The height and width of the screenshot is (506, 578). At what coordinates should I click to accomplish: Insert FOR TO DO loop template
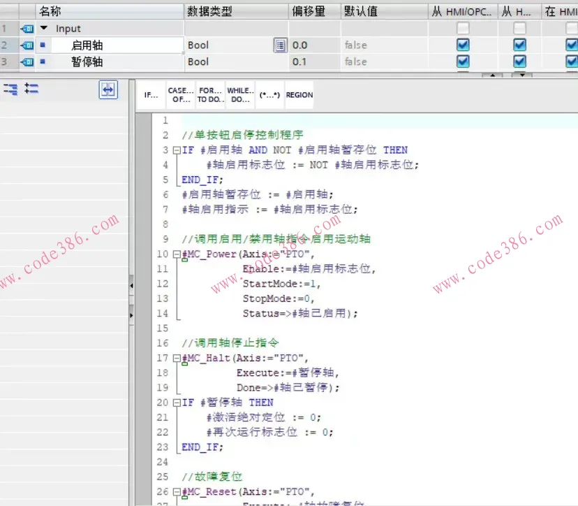coord(210,95)
